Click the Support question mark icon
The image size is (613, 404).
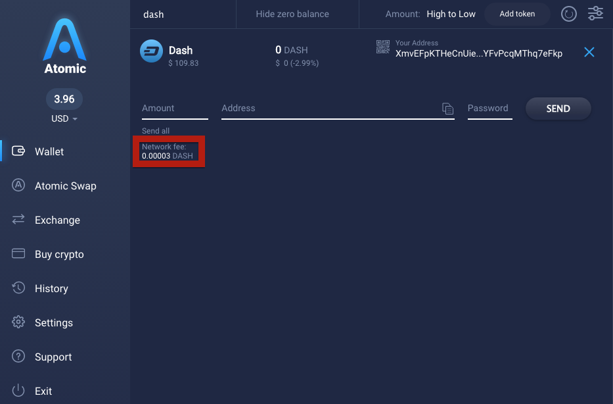pos(18,356)
